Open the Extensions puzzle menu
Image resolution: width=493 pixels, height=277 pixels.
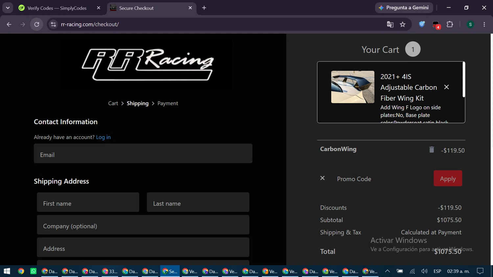pos(450,24)
